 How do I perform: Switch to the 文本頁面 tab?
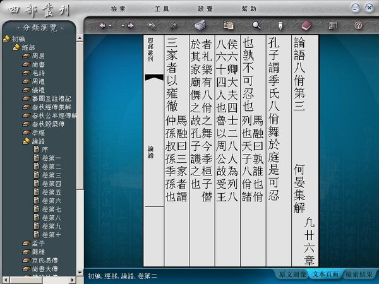click(x=325, y=275)
